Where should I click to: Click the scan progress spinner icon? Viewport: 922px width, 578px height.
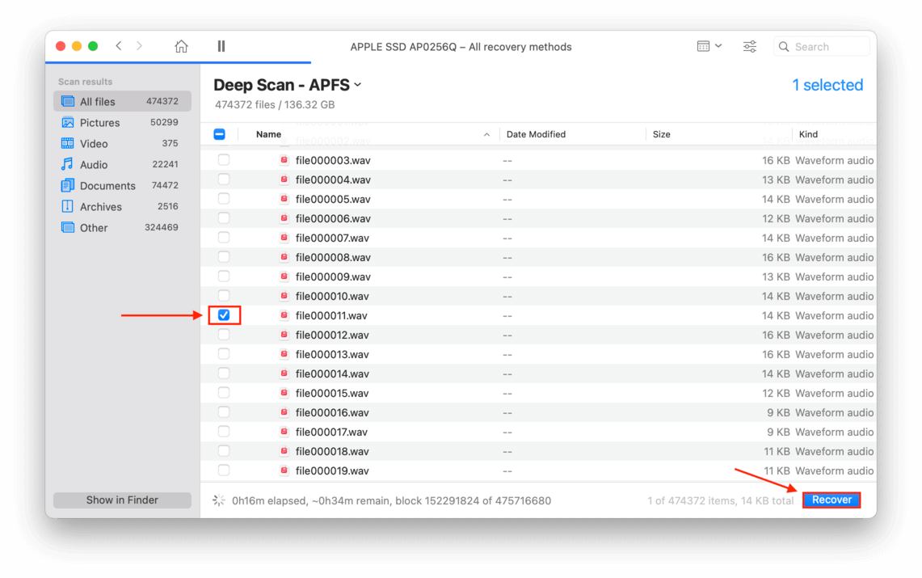219,500
